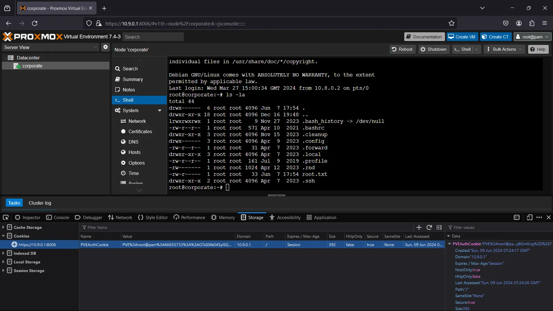This screenshot has height=311, width=553.
Task: Open the Pocket save icon
Action: [x=506, y=23]
